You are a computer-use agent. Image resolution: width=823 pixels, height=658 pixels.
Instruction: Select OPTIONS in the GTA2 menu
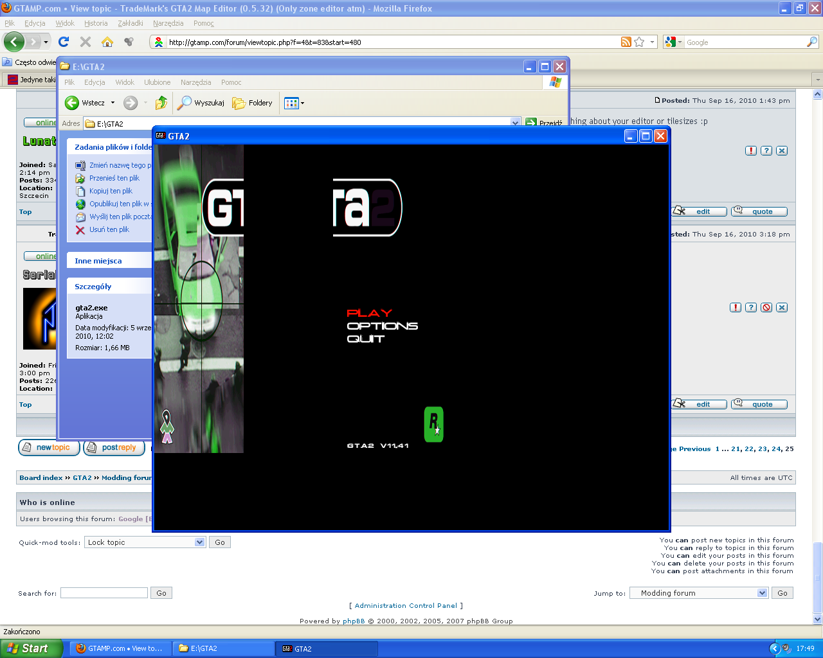tap(382, 326)
